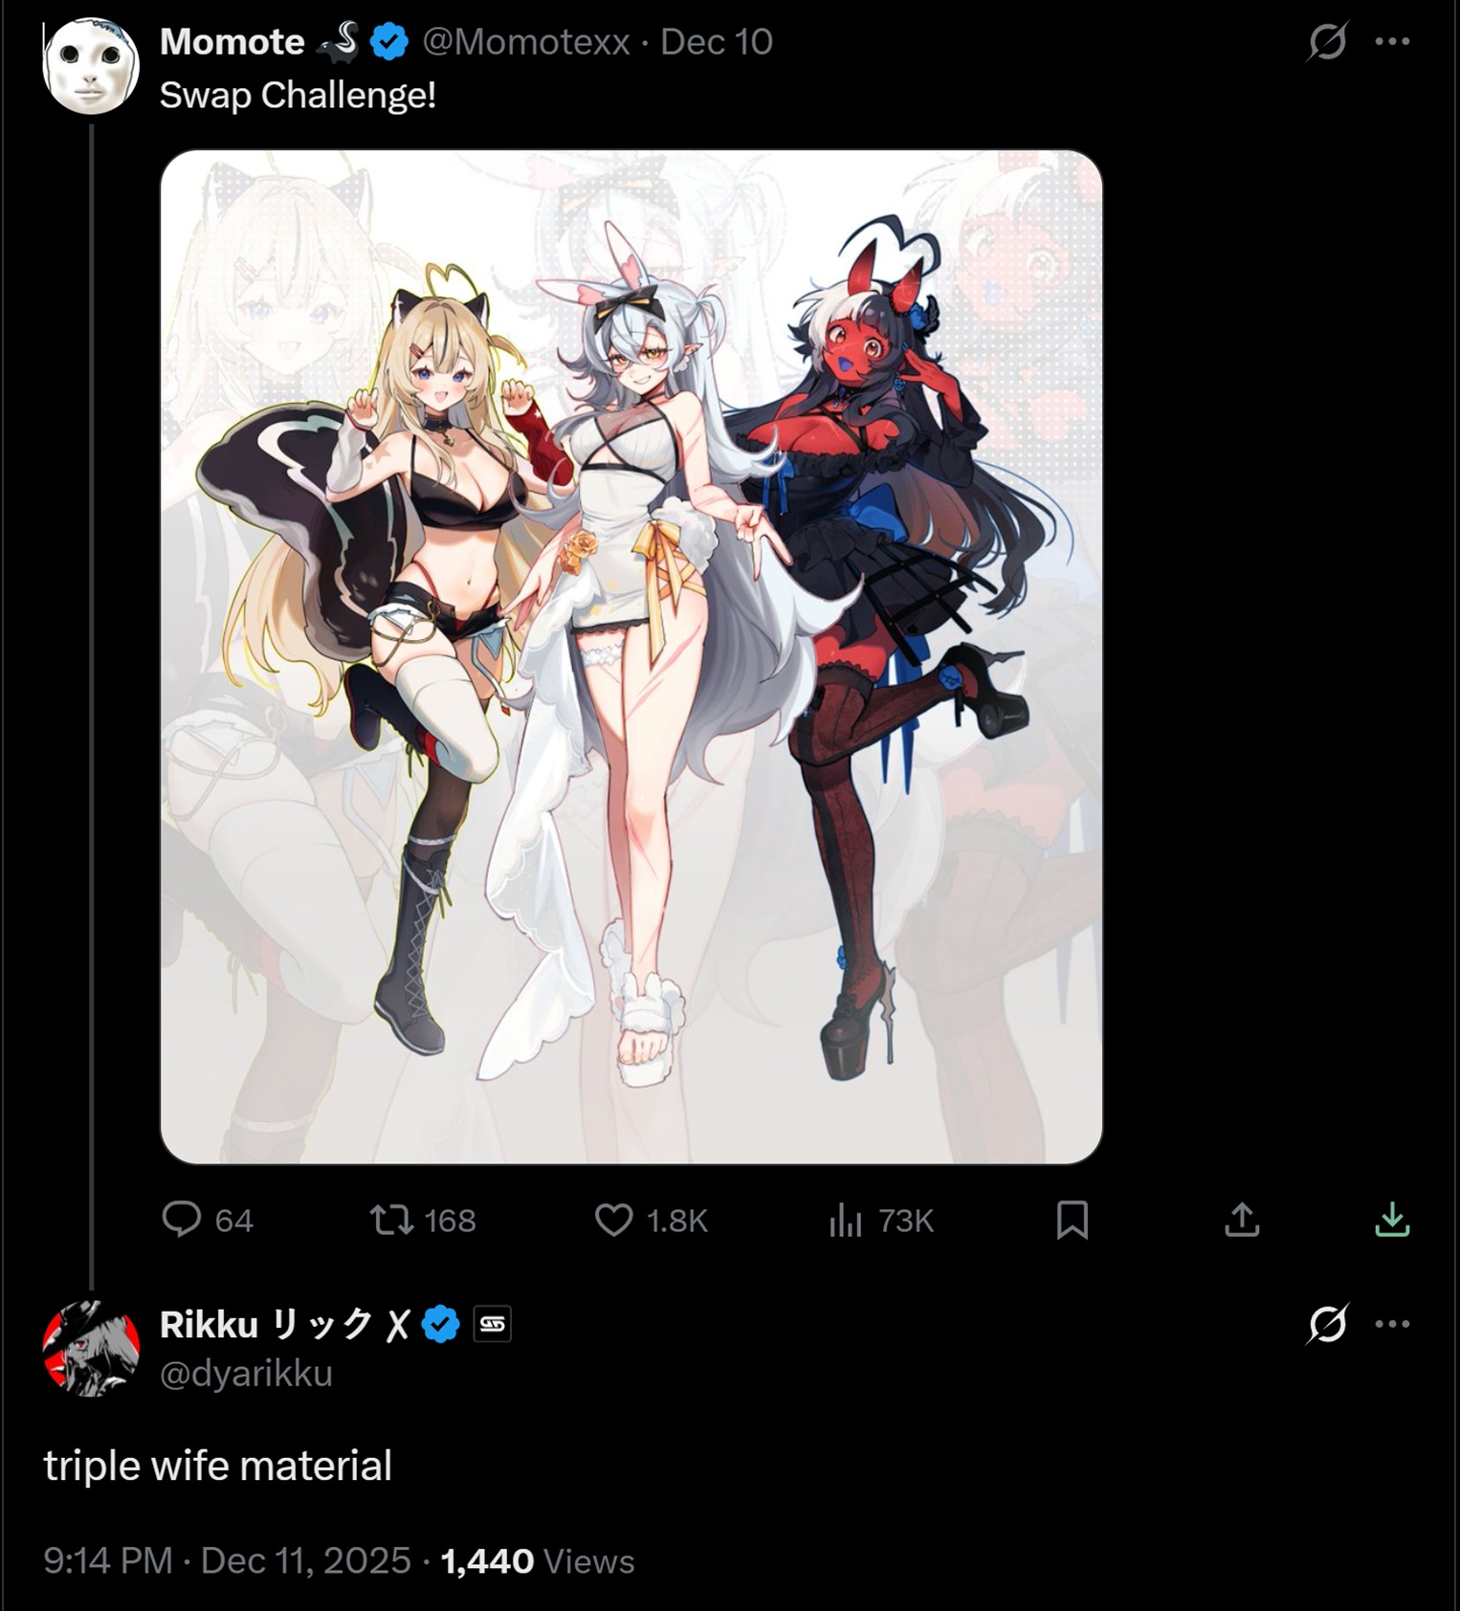
Task: Enlarge the Swap Challenge artwork image
Action: tap(631, 657)
